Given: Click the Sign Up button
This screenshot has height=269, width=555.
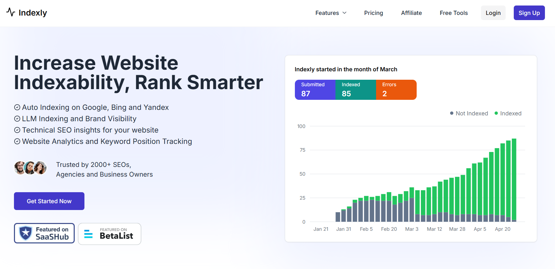Looking at the screenshot, I should tap(529, 13).
